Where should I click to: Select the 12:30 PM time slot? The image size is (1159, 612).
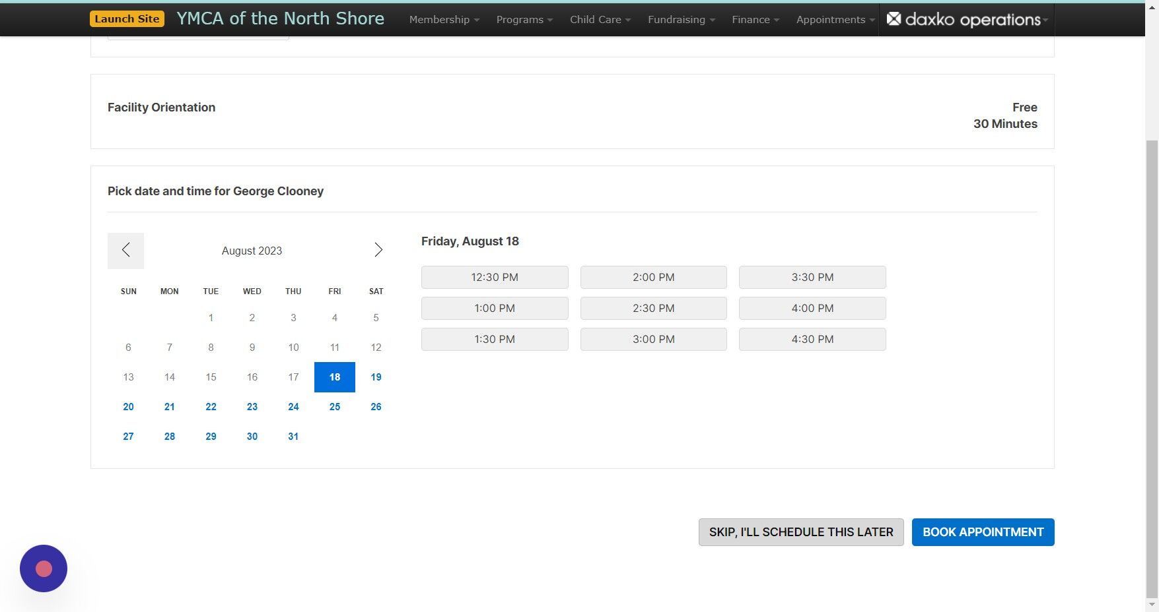494,277
